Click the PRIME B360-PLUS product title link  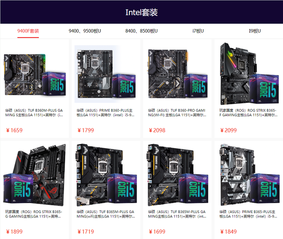tap(105, 113)
